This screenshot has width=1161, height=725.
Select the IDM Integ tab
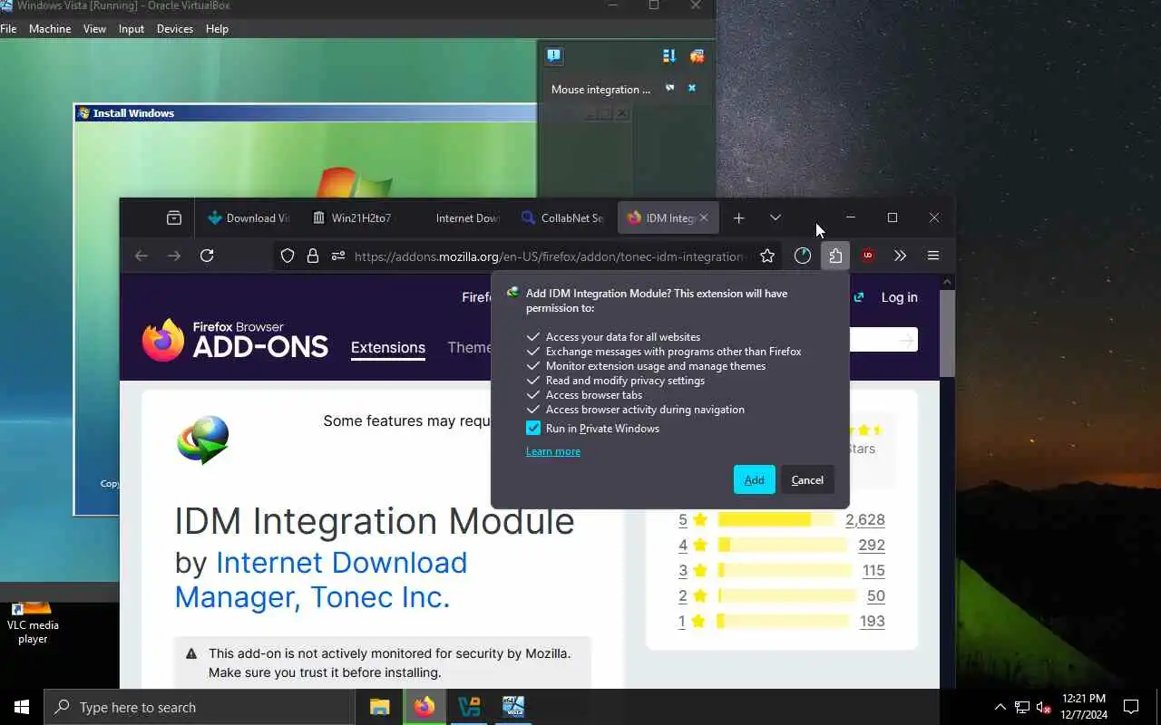[662, 217]
